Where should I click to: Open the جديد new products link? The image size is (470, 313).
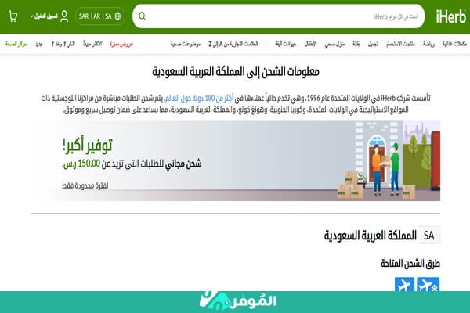[x=38, y=44]
